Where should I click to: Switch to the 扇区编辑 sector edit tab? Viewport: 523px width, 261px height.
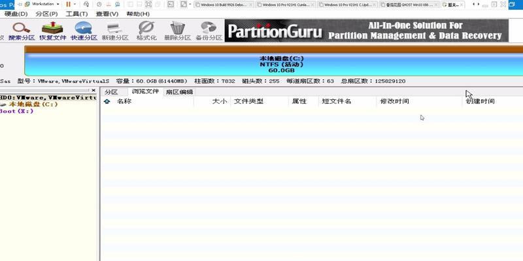click(x=179, y=92)
